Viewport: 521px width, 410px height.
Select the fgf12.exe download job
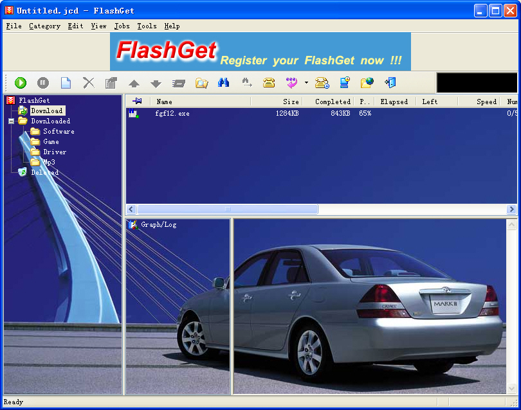tap(322, 114)
